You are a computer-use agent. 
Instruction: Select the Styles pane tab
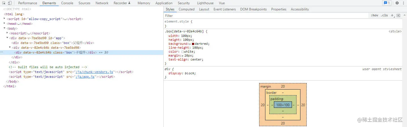tap(170, 9)
